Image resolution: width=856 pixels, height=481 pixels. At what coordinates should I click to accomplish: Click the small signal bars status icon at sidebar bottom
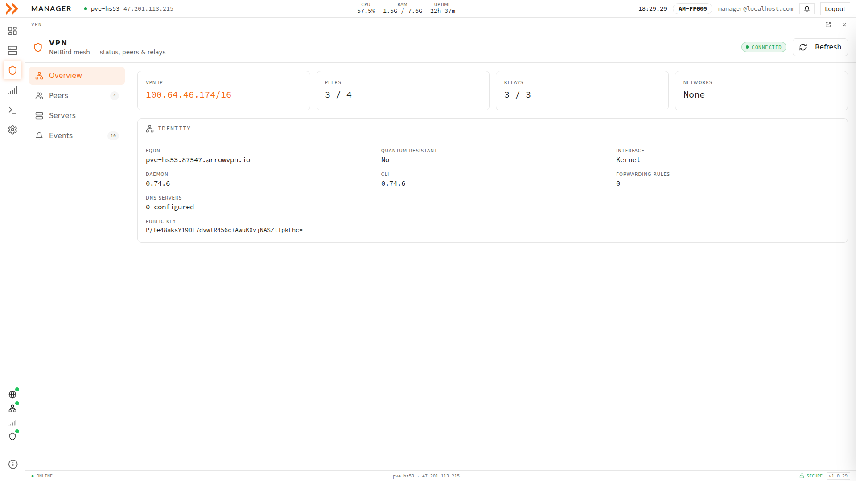tap(12, 423)
